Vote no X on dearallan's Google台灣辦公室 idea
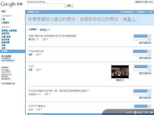The height and width of the screenshot is (115, 154). (149, 94)
